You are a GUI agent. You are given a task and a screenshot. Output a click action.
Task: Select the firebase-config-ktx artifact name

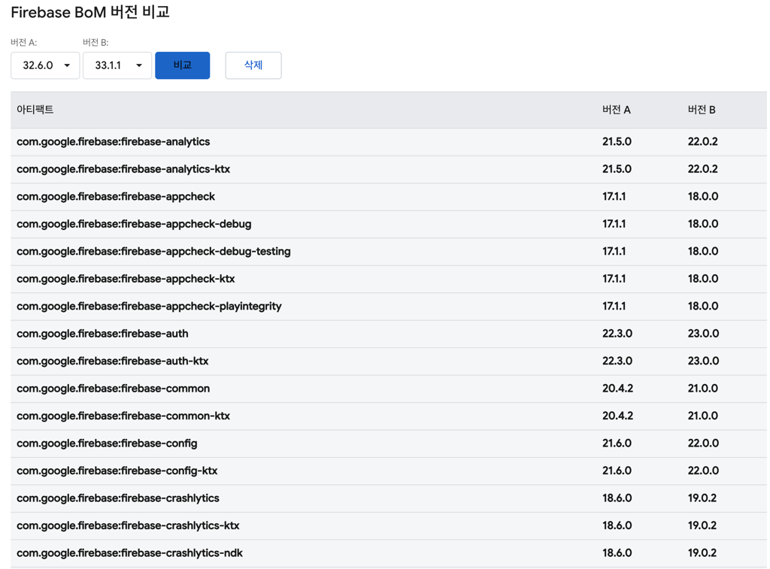pos(117,471)
